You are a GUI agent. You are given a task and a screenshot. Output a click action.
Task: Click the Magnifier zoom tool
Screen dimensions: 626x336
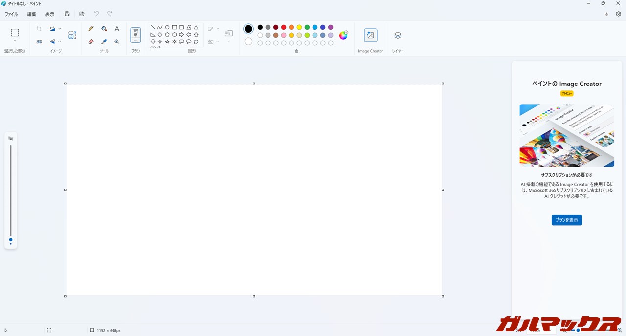[x=117, y=42]
